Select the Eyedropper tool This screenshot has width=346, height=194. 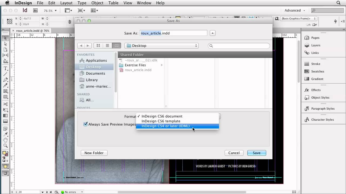coord(5,134)
